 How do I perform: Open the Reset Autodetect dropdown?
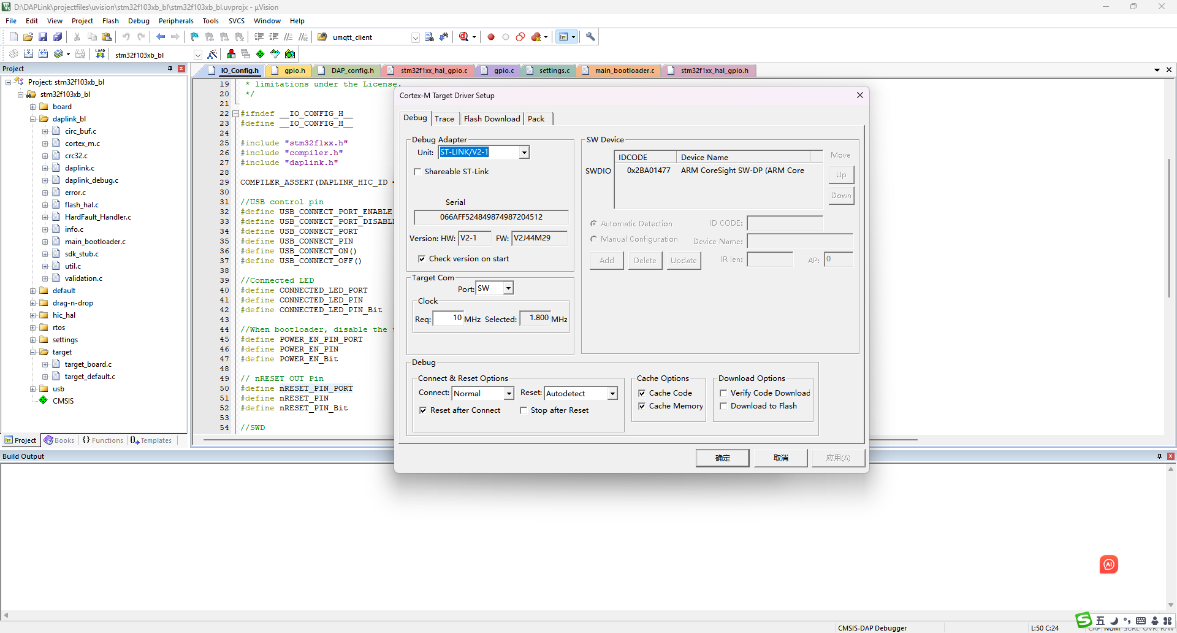pyautogui.click(x=612, y=394)
